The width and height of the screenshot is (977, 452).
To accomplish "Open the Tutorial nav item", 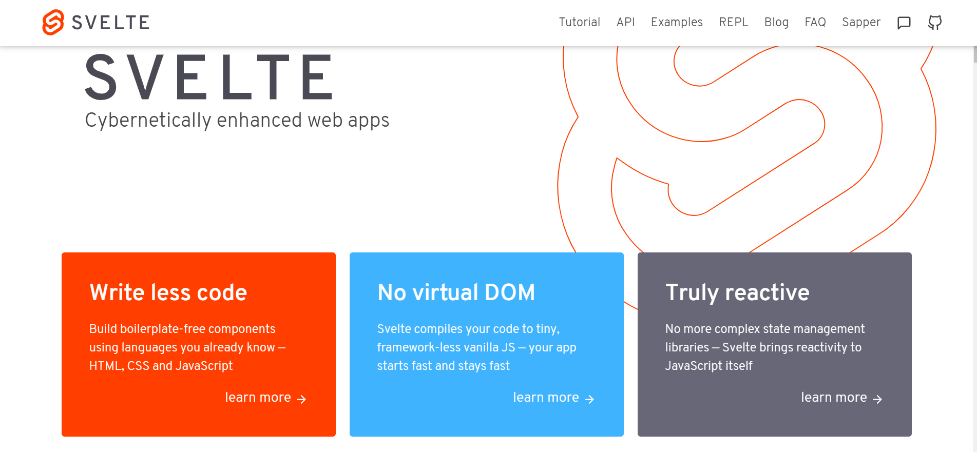I will 579,22.
